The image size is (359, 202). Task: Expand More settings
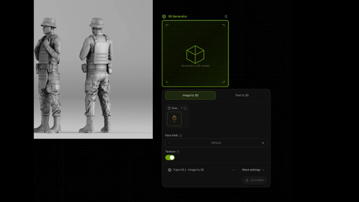point(253,170)
